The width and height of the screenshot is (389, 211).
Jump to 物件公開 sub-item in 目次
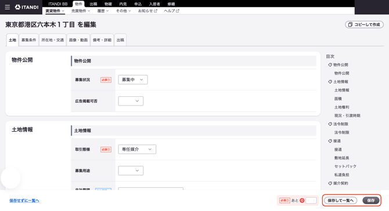pyautogui.click(x=341, y=73)
